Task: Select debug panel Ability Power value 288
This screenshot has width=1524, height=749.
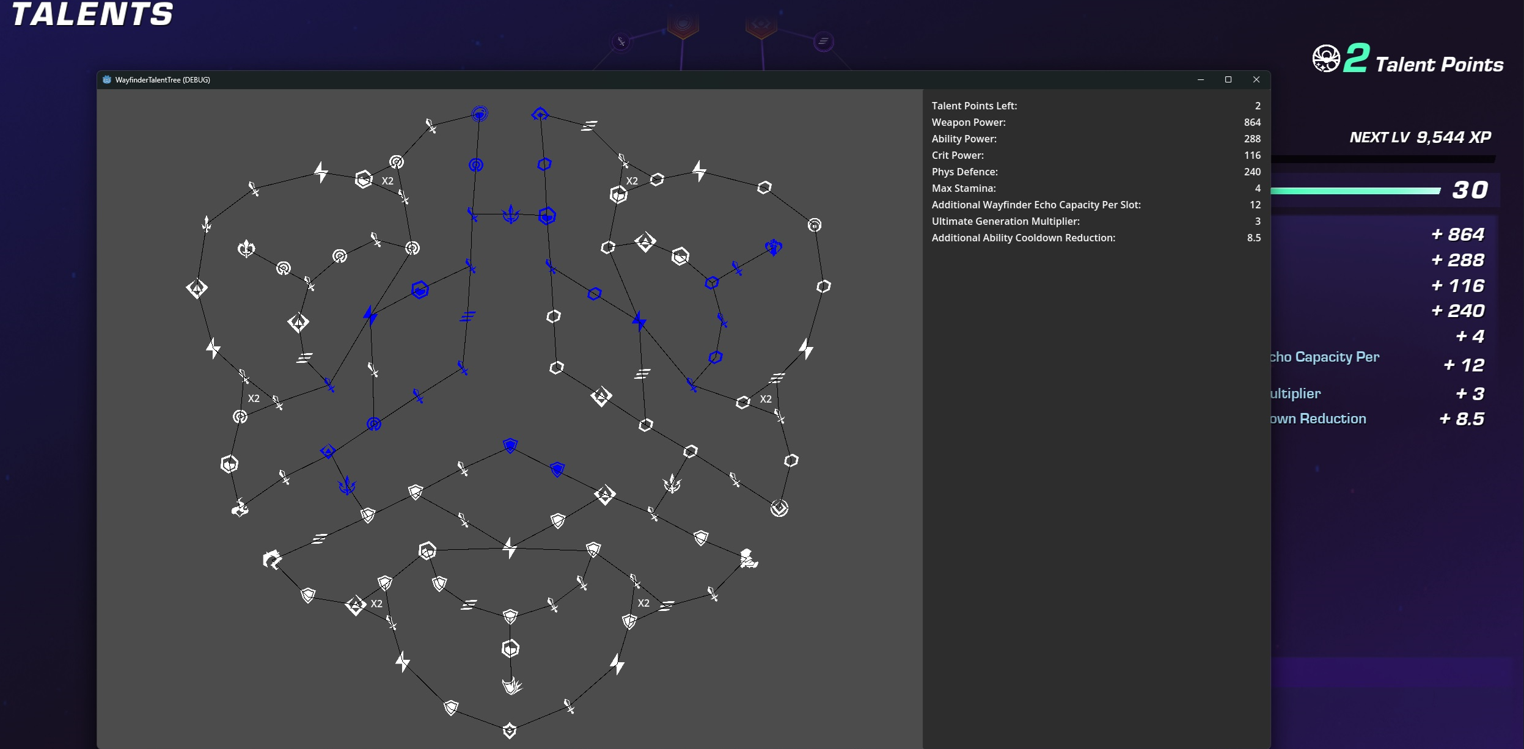Action: coord(1252,139)
